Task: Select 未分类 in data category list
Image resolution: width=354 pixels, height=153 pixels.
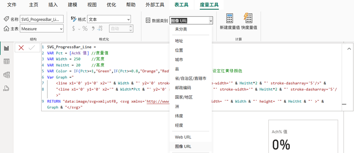Action: [x=181, y=29]
